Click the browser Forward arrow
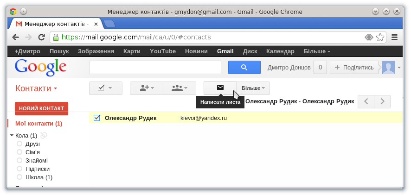This screenshot has width=411, height=195. 28,38
